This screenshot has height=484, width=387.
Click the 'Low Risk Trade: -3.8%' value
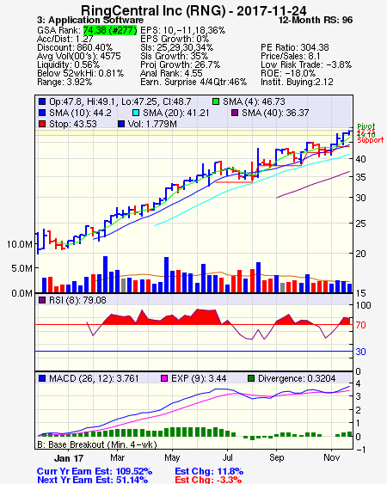(306, 64)
